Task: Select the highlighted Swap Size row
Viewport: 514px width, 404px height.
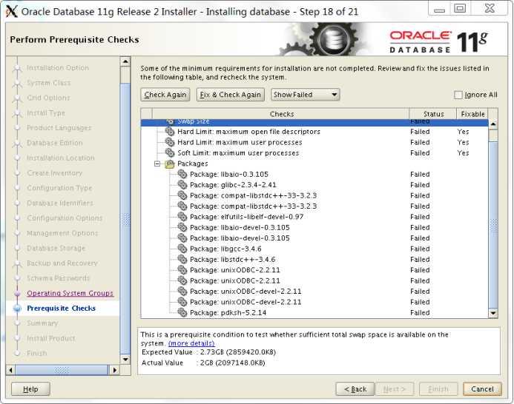Action: 314,123
